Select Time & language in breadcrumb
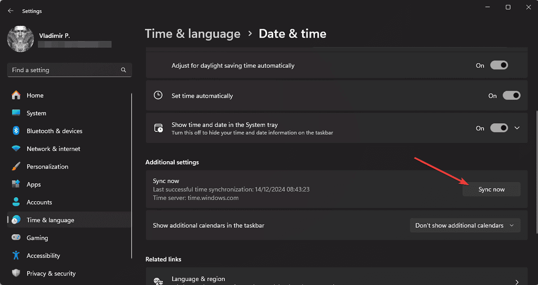 coord(193,34)
